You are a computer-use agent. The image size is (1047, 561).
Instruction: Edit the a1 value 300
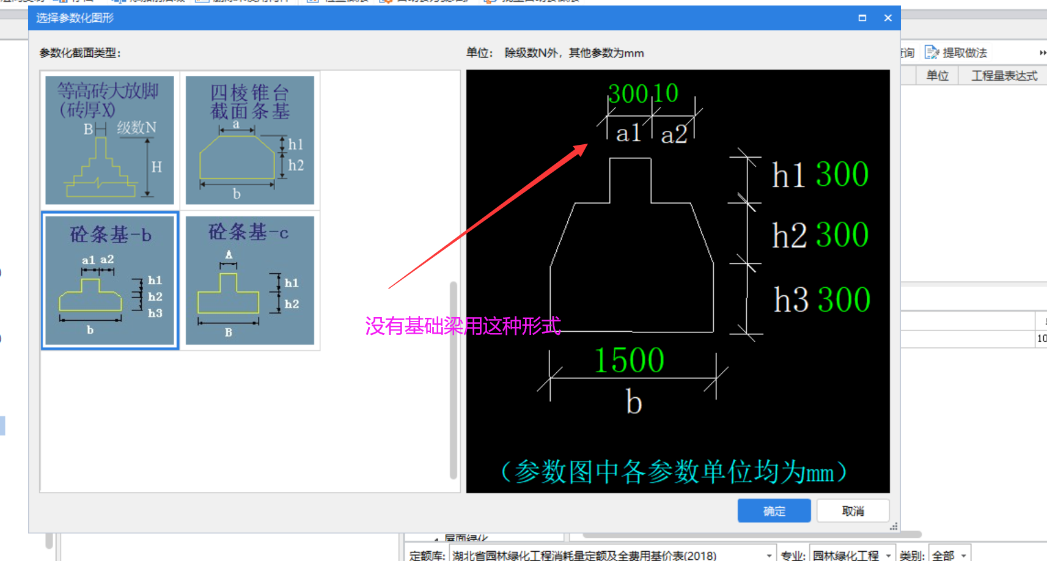pos(628,94)
